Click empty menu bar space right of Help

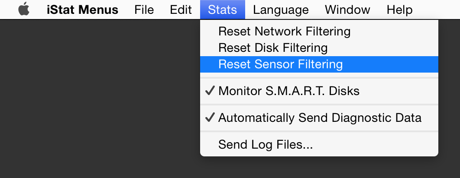point(437,10)
